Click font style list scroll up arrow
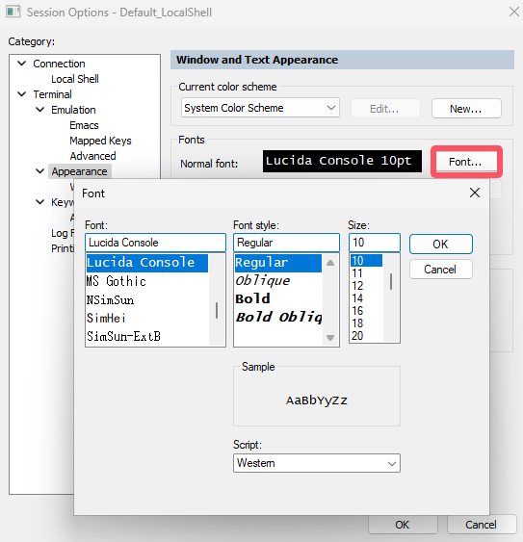Screen dimensions: 523x542 tap(330, 263)
